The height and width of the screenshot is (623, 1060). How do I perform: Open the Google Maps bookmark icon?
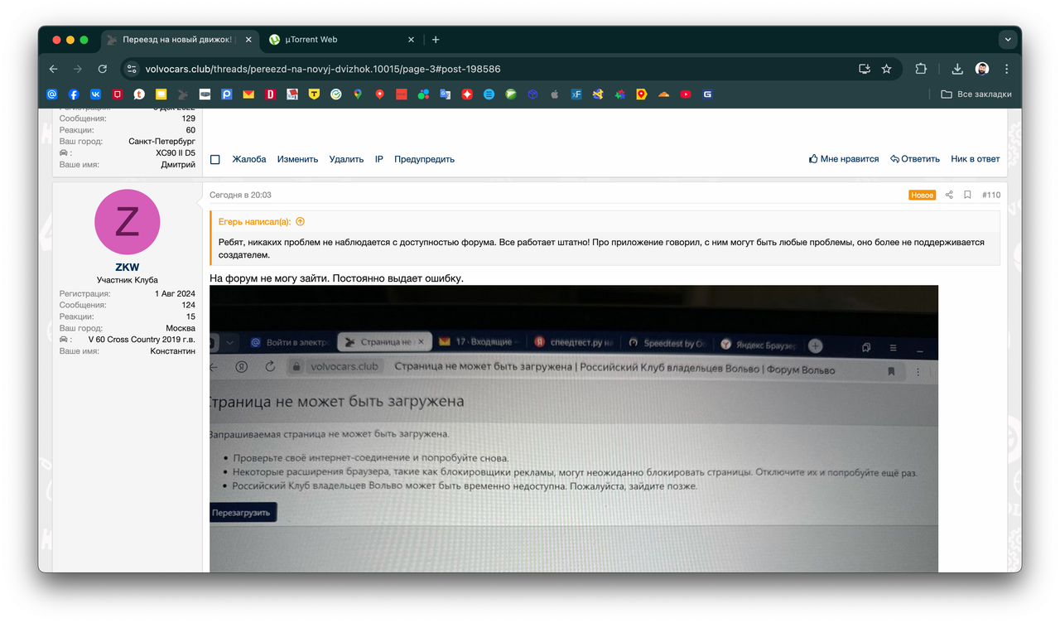pyautogui.click(x=358, y=94)
